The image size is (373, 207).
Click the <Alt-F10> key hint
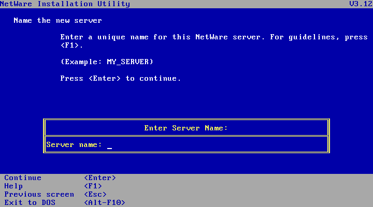click(x=104, y=203)
